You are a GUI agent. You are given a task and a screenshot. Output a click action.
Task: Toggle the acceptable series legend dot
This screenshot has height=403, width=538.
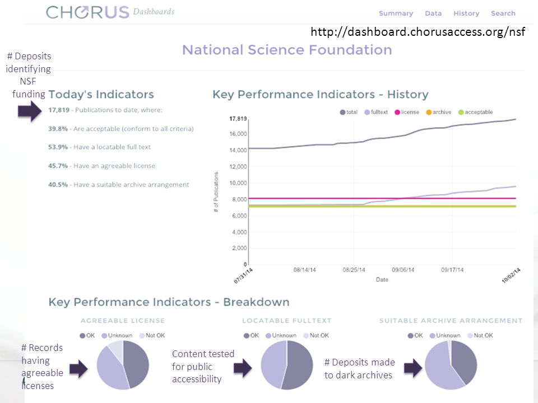tap(461, 113)
